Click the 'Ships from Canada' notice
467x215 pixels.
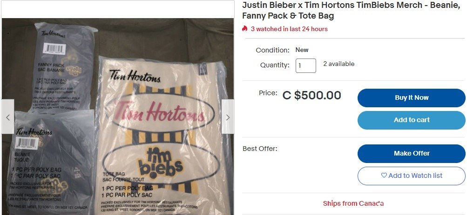(x=353, y=203)
